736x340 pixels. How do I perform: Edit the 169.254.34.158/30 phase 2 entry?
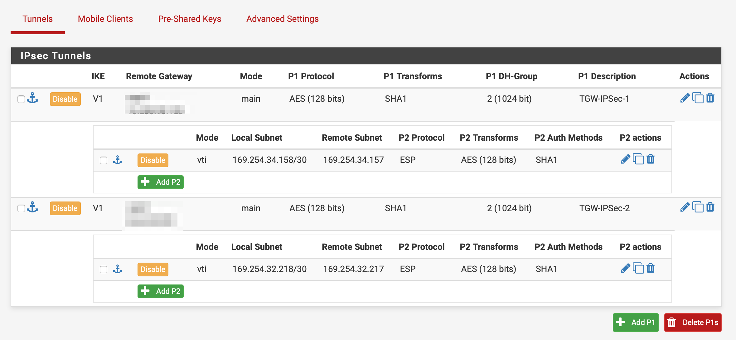pos(625,159)
